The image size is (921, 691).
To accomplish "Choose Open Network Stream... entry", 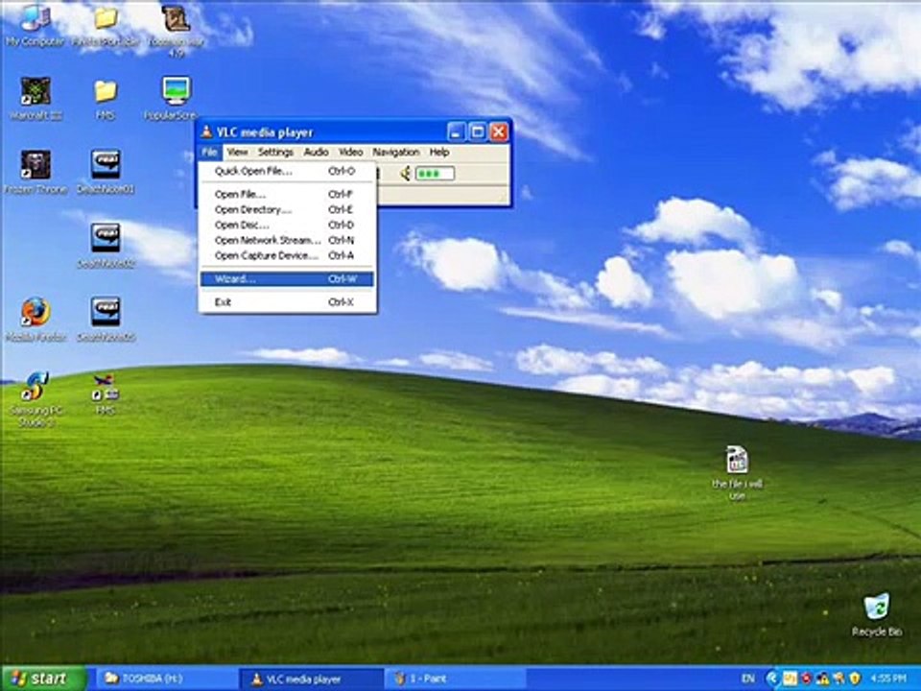I will tap(287, 240).
